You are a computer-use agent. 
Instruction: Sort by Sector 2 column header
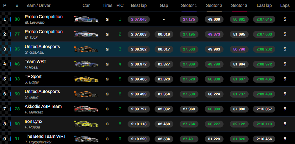(x=214, y=6)
